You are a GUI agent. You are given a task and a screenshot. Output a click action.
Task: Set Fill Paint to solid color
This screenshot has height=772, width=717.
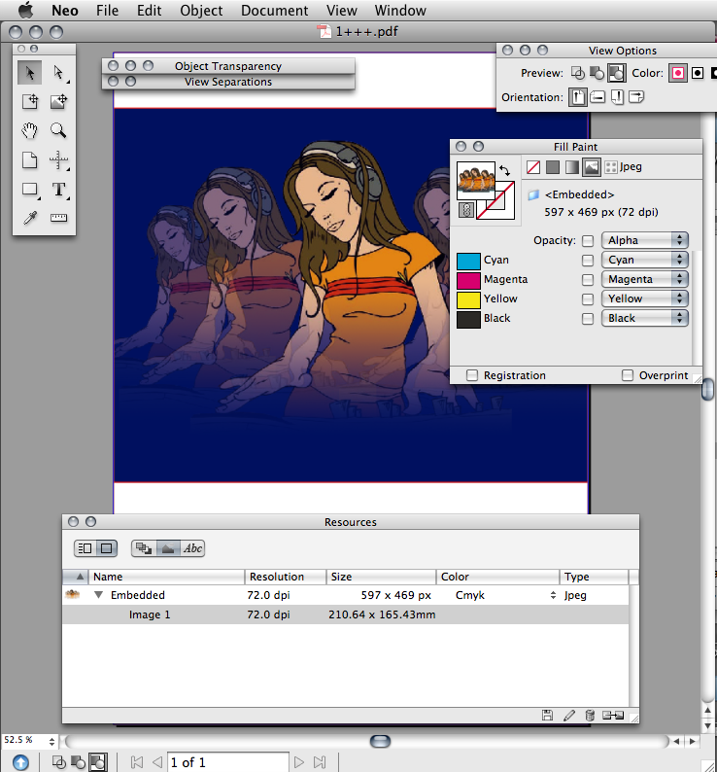pyautogui.click(x=553, y=167)
